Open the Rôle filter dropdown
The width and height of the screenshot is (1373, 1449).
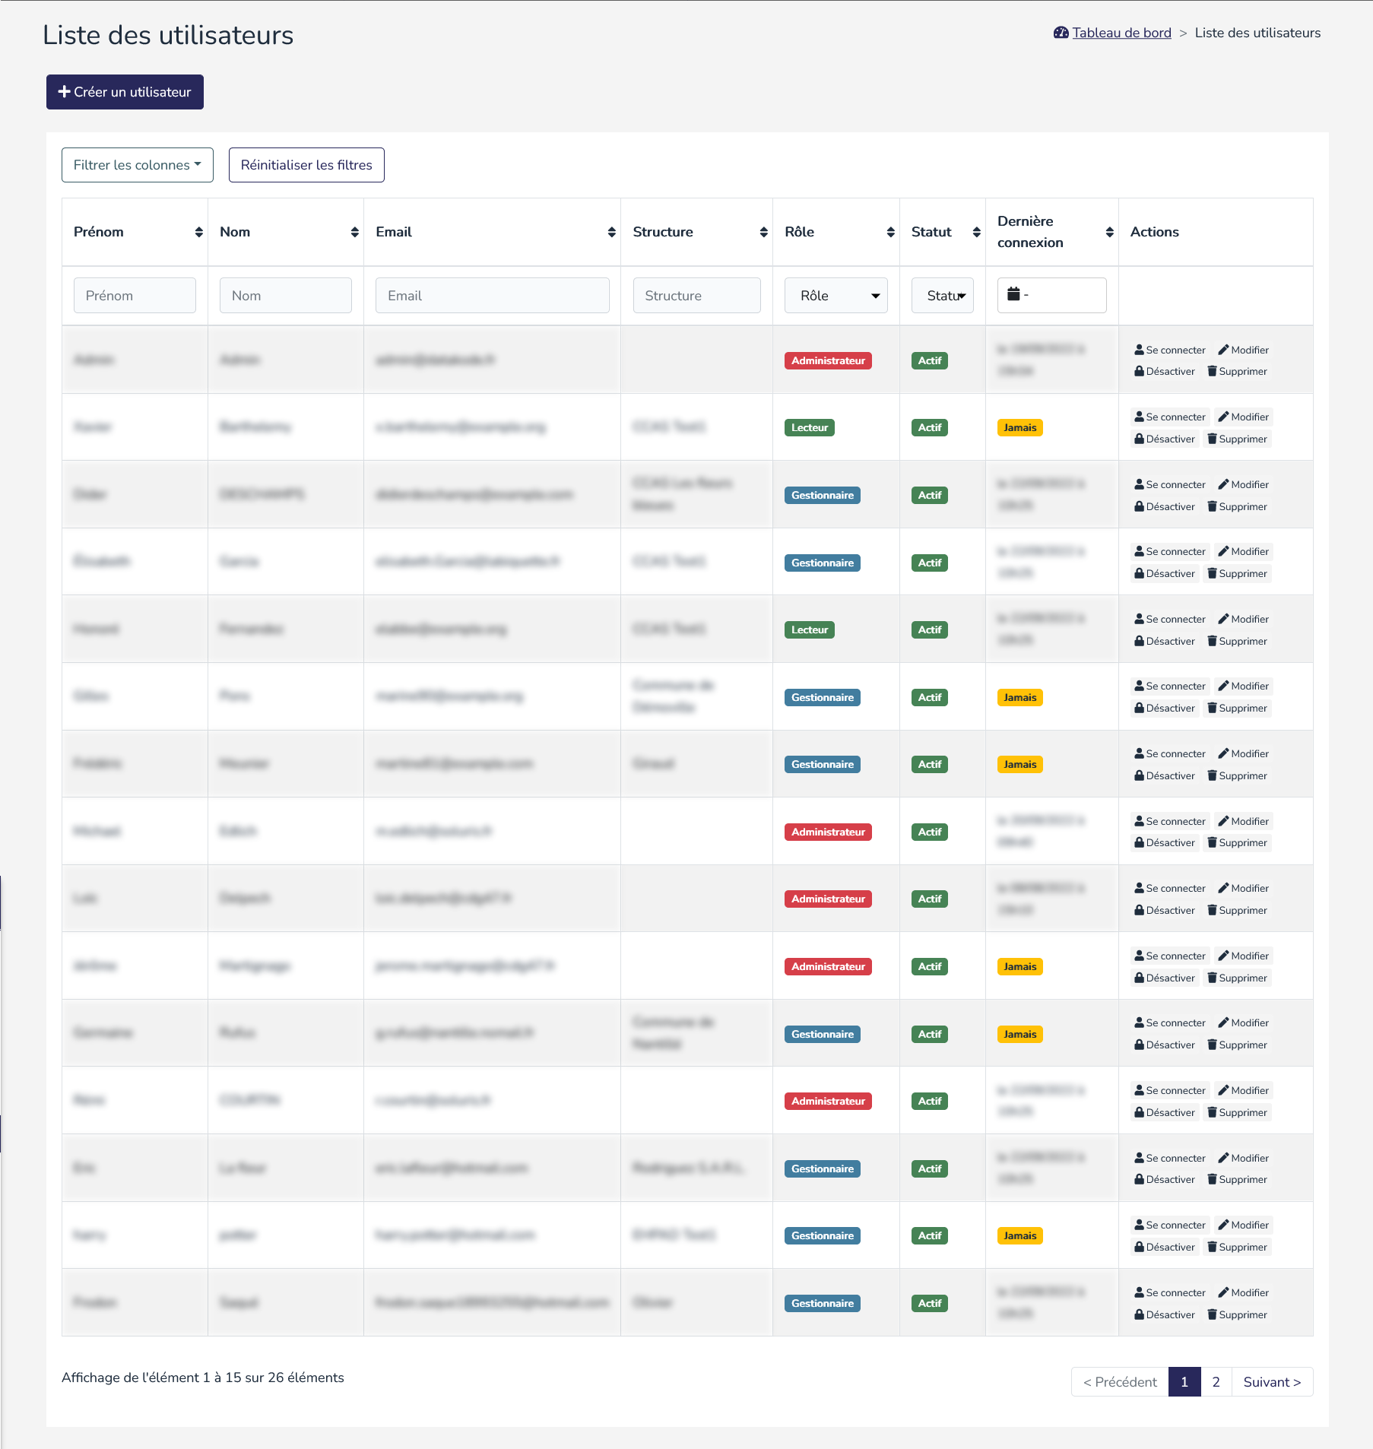pos(836,296)
